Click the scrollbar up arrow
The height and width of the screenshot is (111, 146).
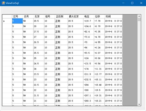coord(139,16)
